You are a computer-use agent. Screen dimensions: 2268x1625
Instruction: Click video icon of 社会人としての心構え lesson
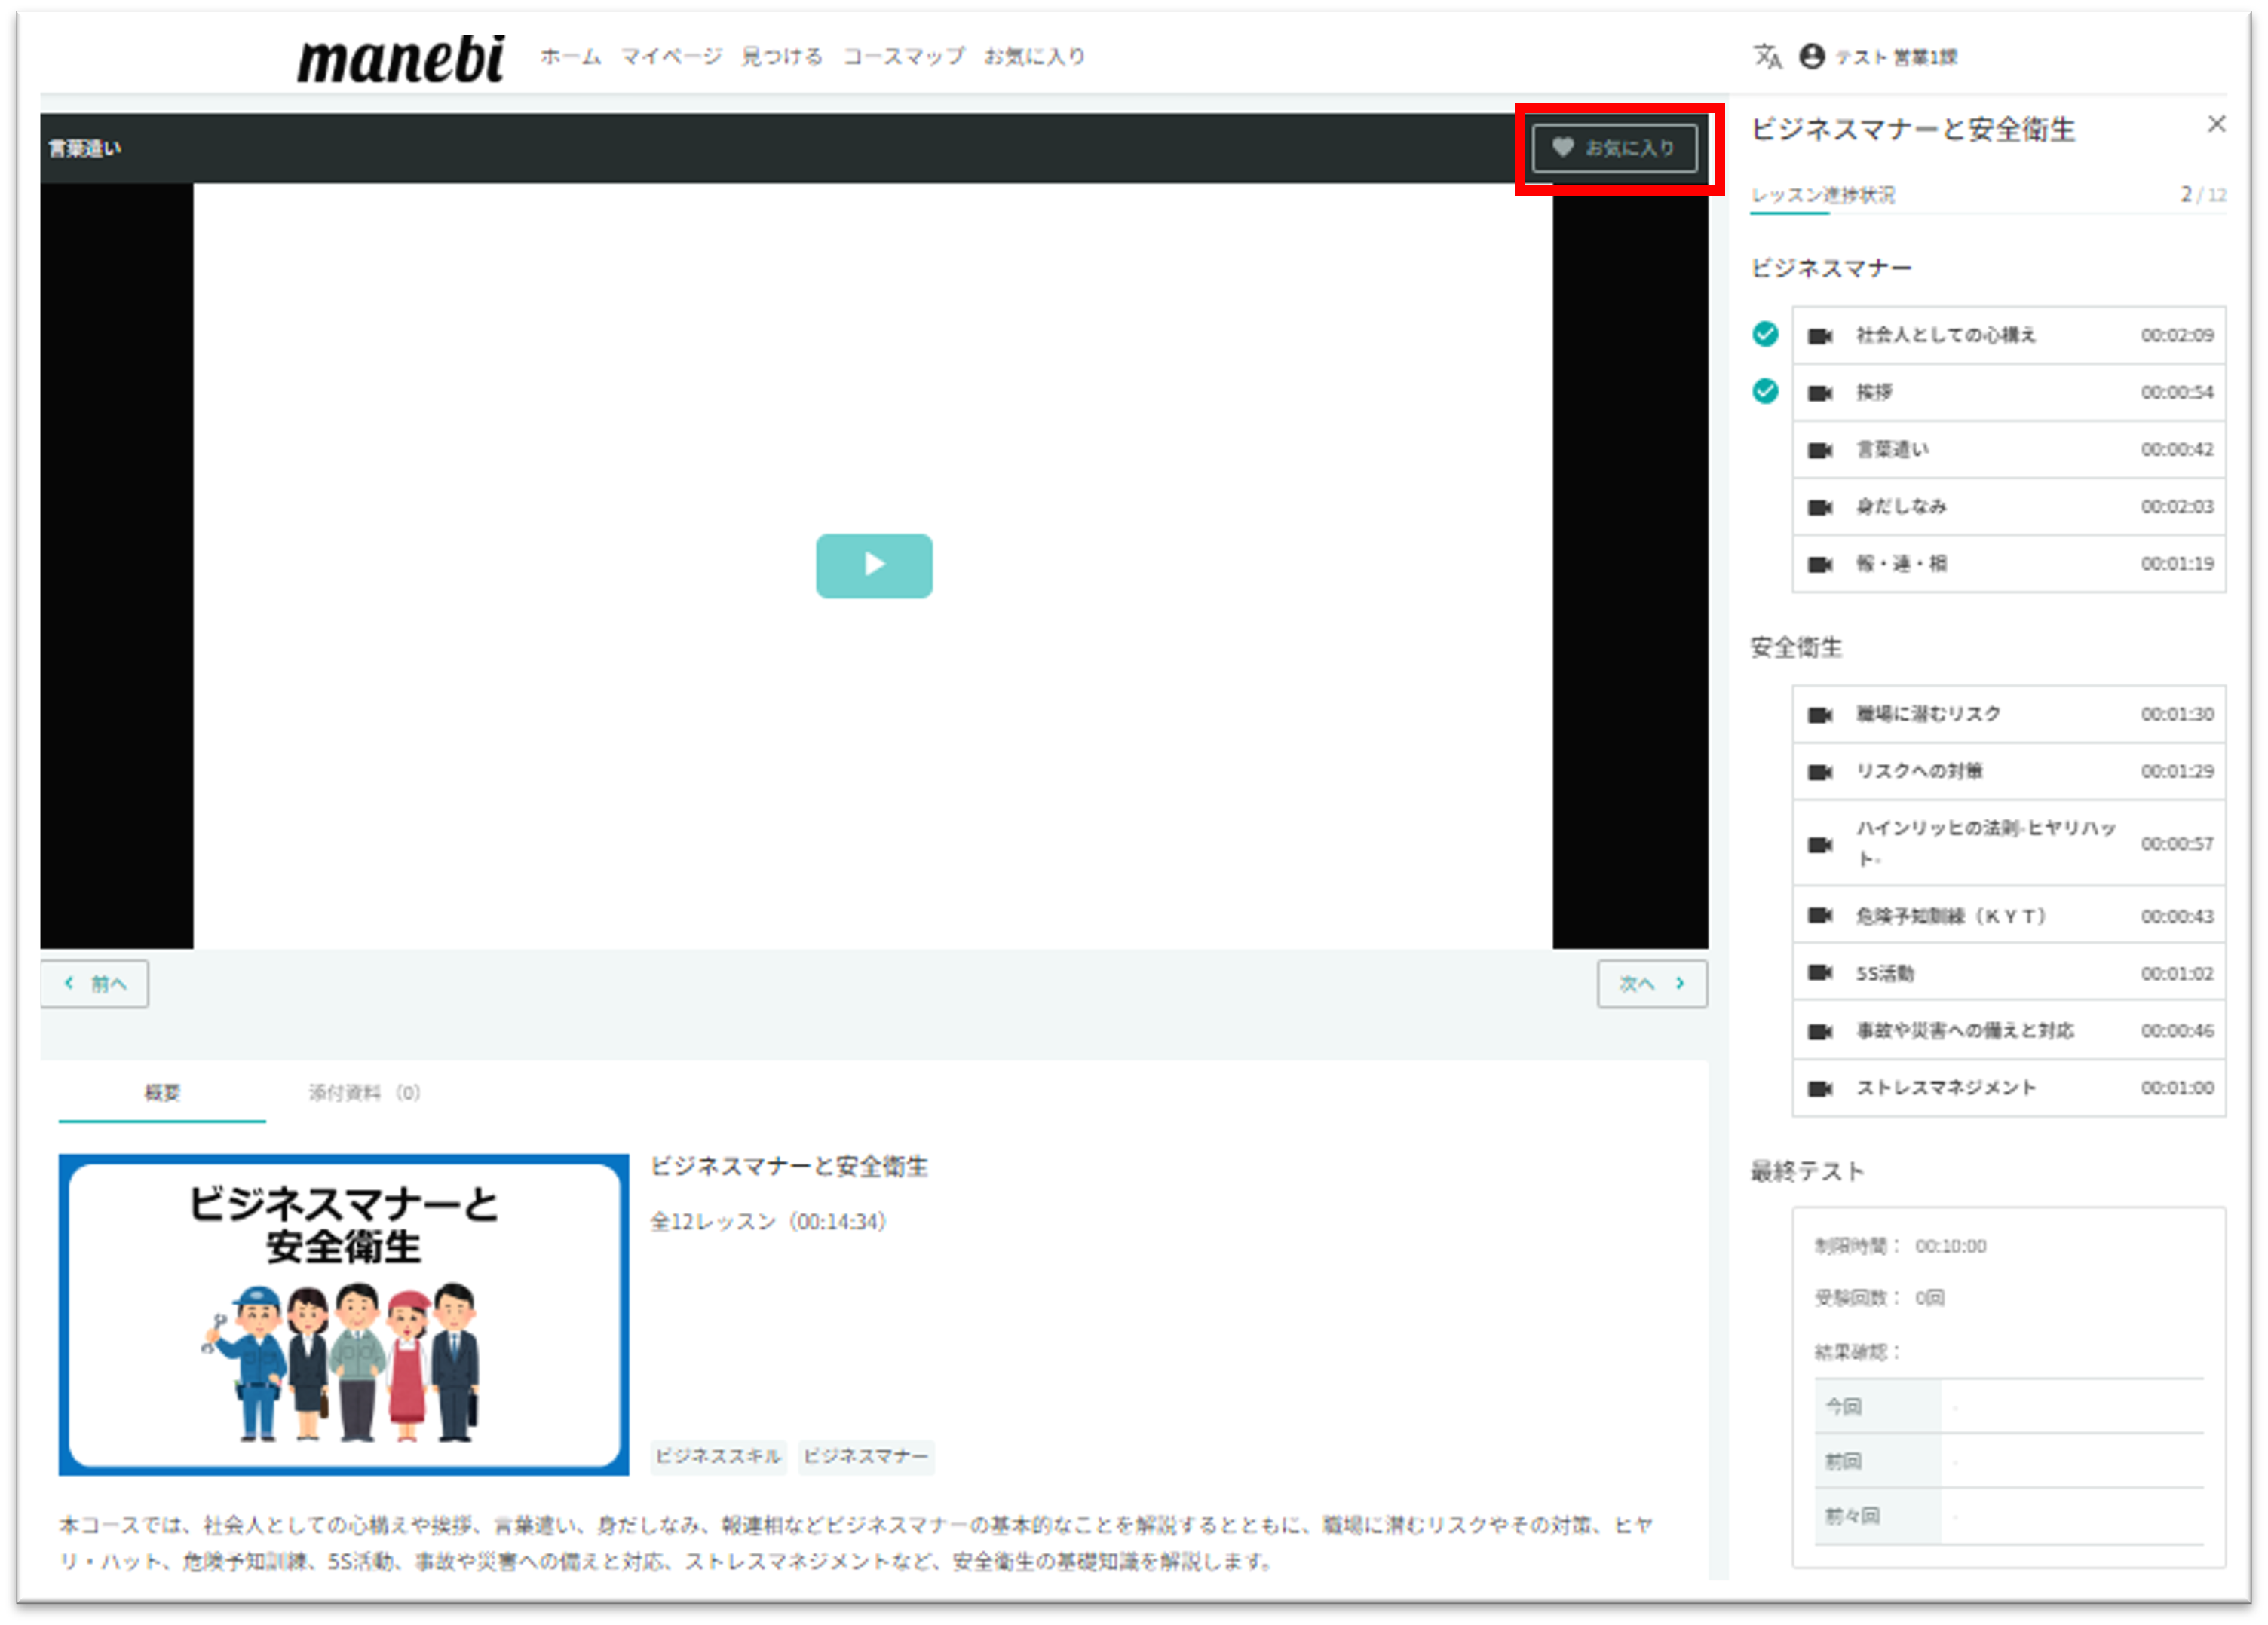(1819, 336)
